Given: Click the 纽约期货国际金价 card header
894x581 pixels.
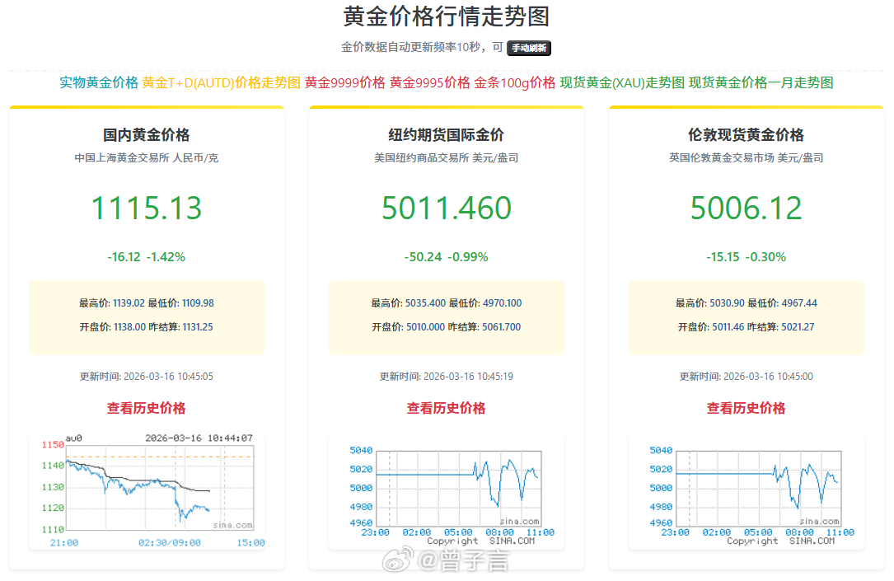Looking at the screenshot, I should 446,134.
